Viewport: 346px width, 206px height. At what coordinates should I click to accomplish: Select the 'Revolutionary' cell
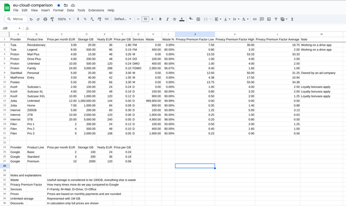pyautogui.click(x=36, y=45)
